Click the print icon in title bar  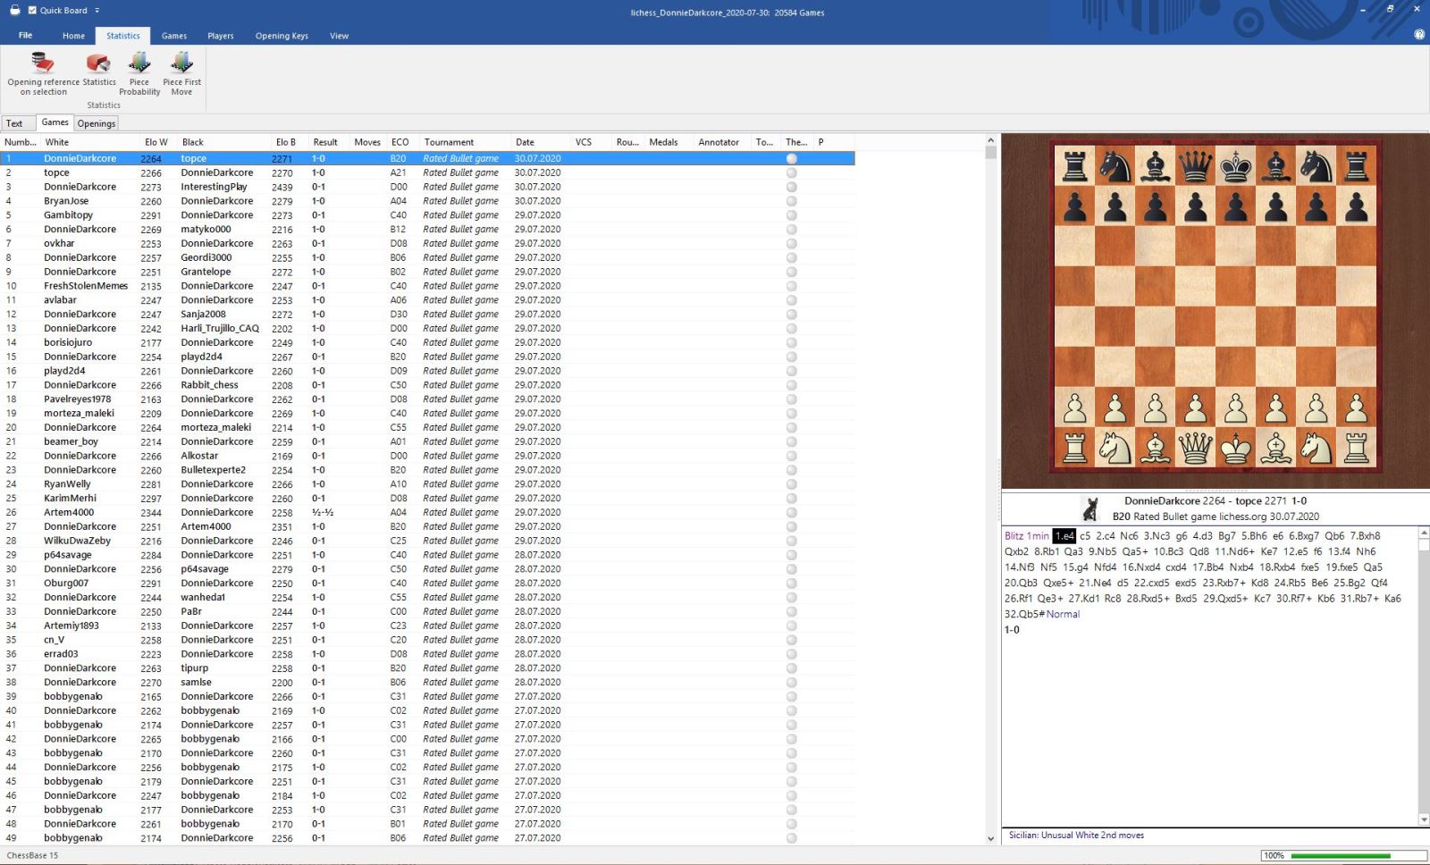click(x=14, y=11)
